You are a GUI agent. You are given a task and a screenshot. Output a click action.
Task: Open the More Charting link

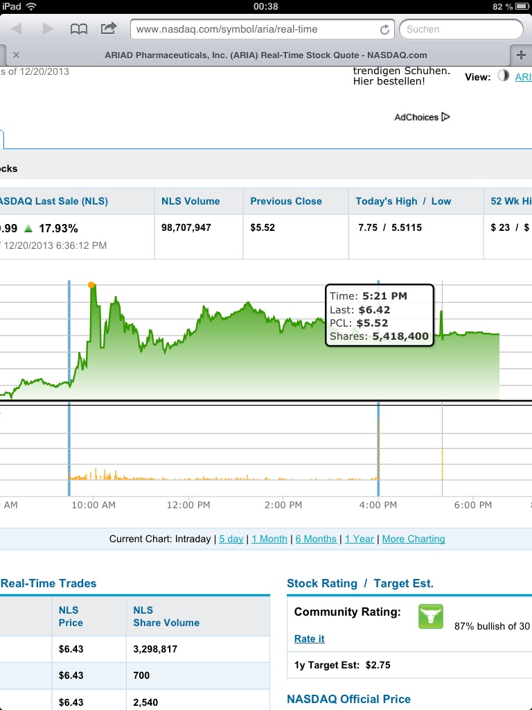[414, 539]
